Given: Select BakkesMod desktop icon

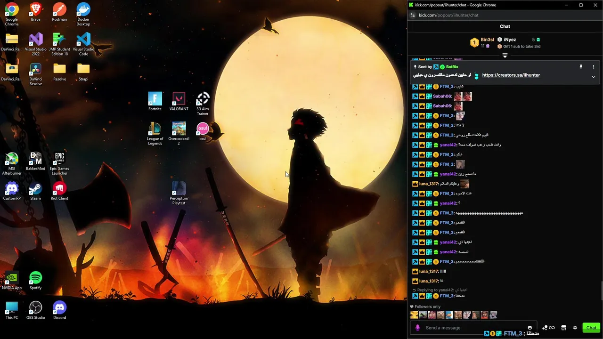Looking at the screenshot, I should click(35, 161).
